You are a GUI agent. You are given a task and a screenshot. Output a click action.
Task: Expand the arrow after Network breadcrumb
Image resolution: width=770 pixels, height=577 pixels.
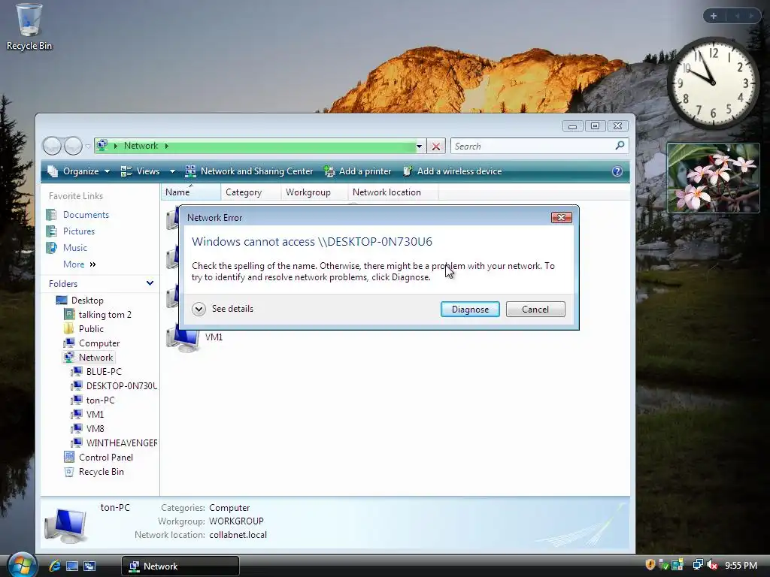click(x=167, y=146)
